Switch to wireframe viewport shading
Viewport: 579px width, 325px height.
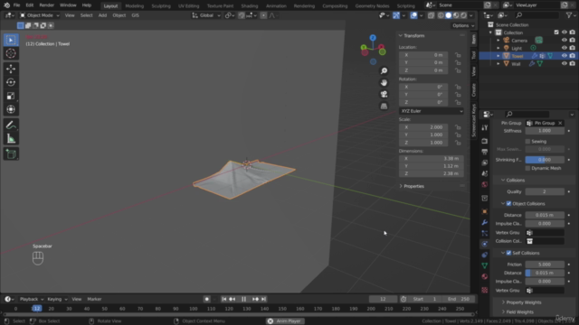pyautogui.click(x=441, y=15)
